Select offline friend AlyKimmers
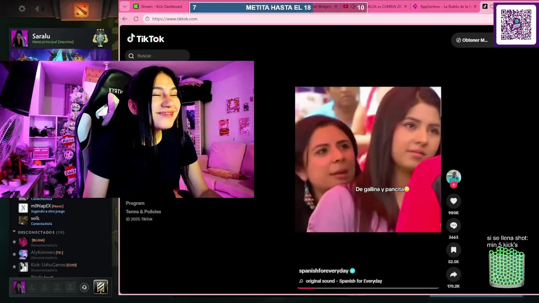The image size is (539, 303). [63, 255]
